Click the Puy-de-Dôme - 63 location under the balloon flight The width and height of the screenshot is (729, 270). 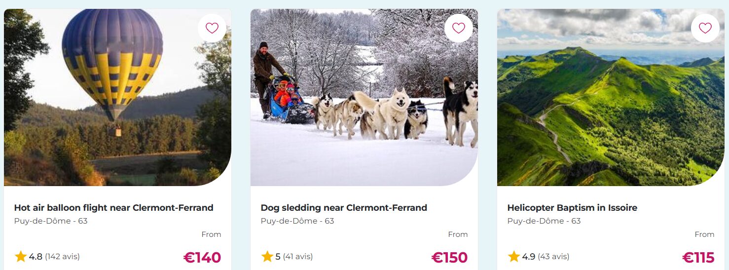[x=51, y=221]
